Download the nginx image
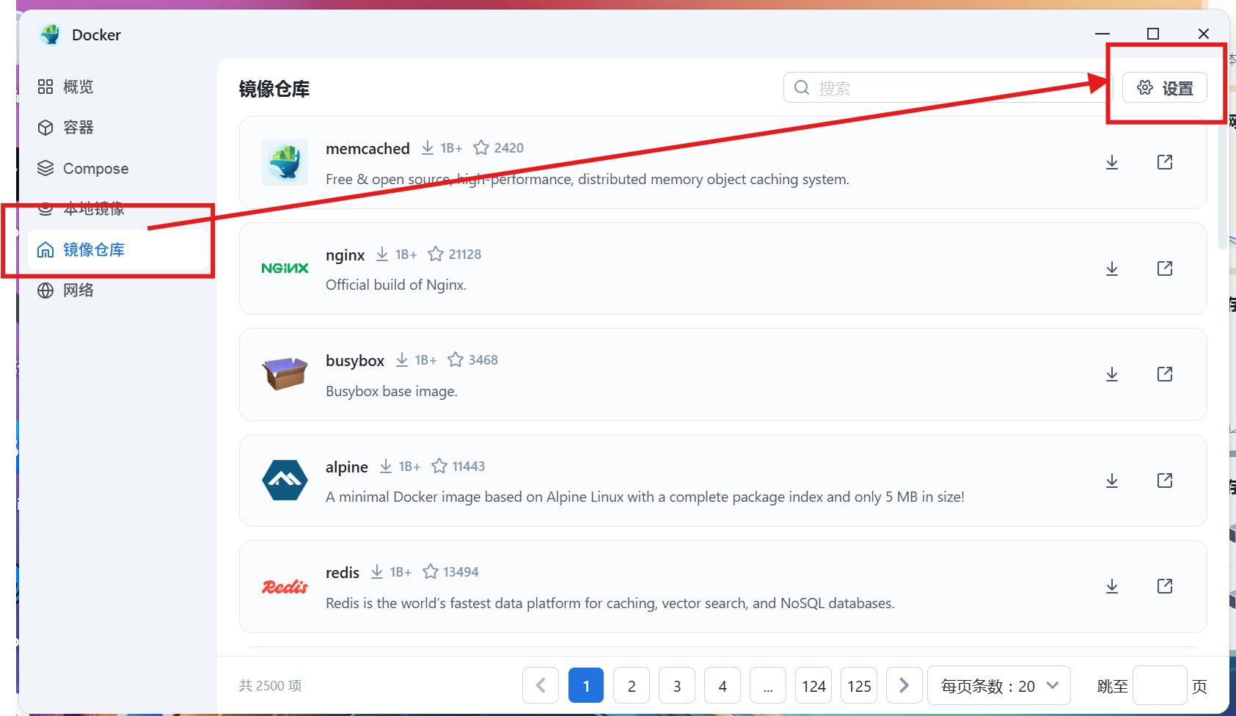 point(1111,268)
